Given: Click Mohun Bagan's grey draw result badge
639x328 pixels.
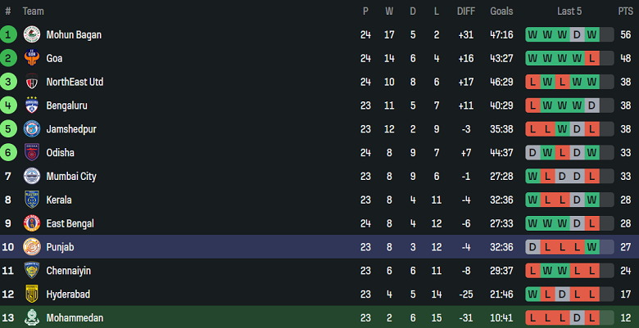Looking at the screenshot, I should (577, 35).
